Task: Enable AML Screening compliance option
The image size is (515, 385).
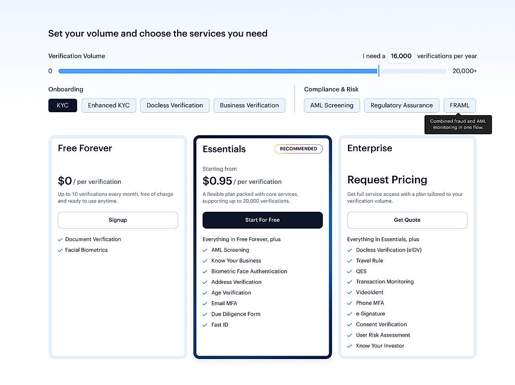Action: 332,105
